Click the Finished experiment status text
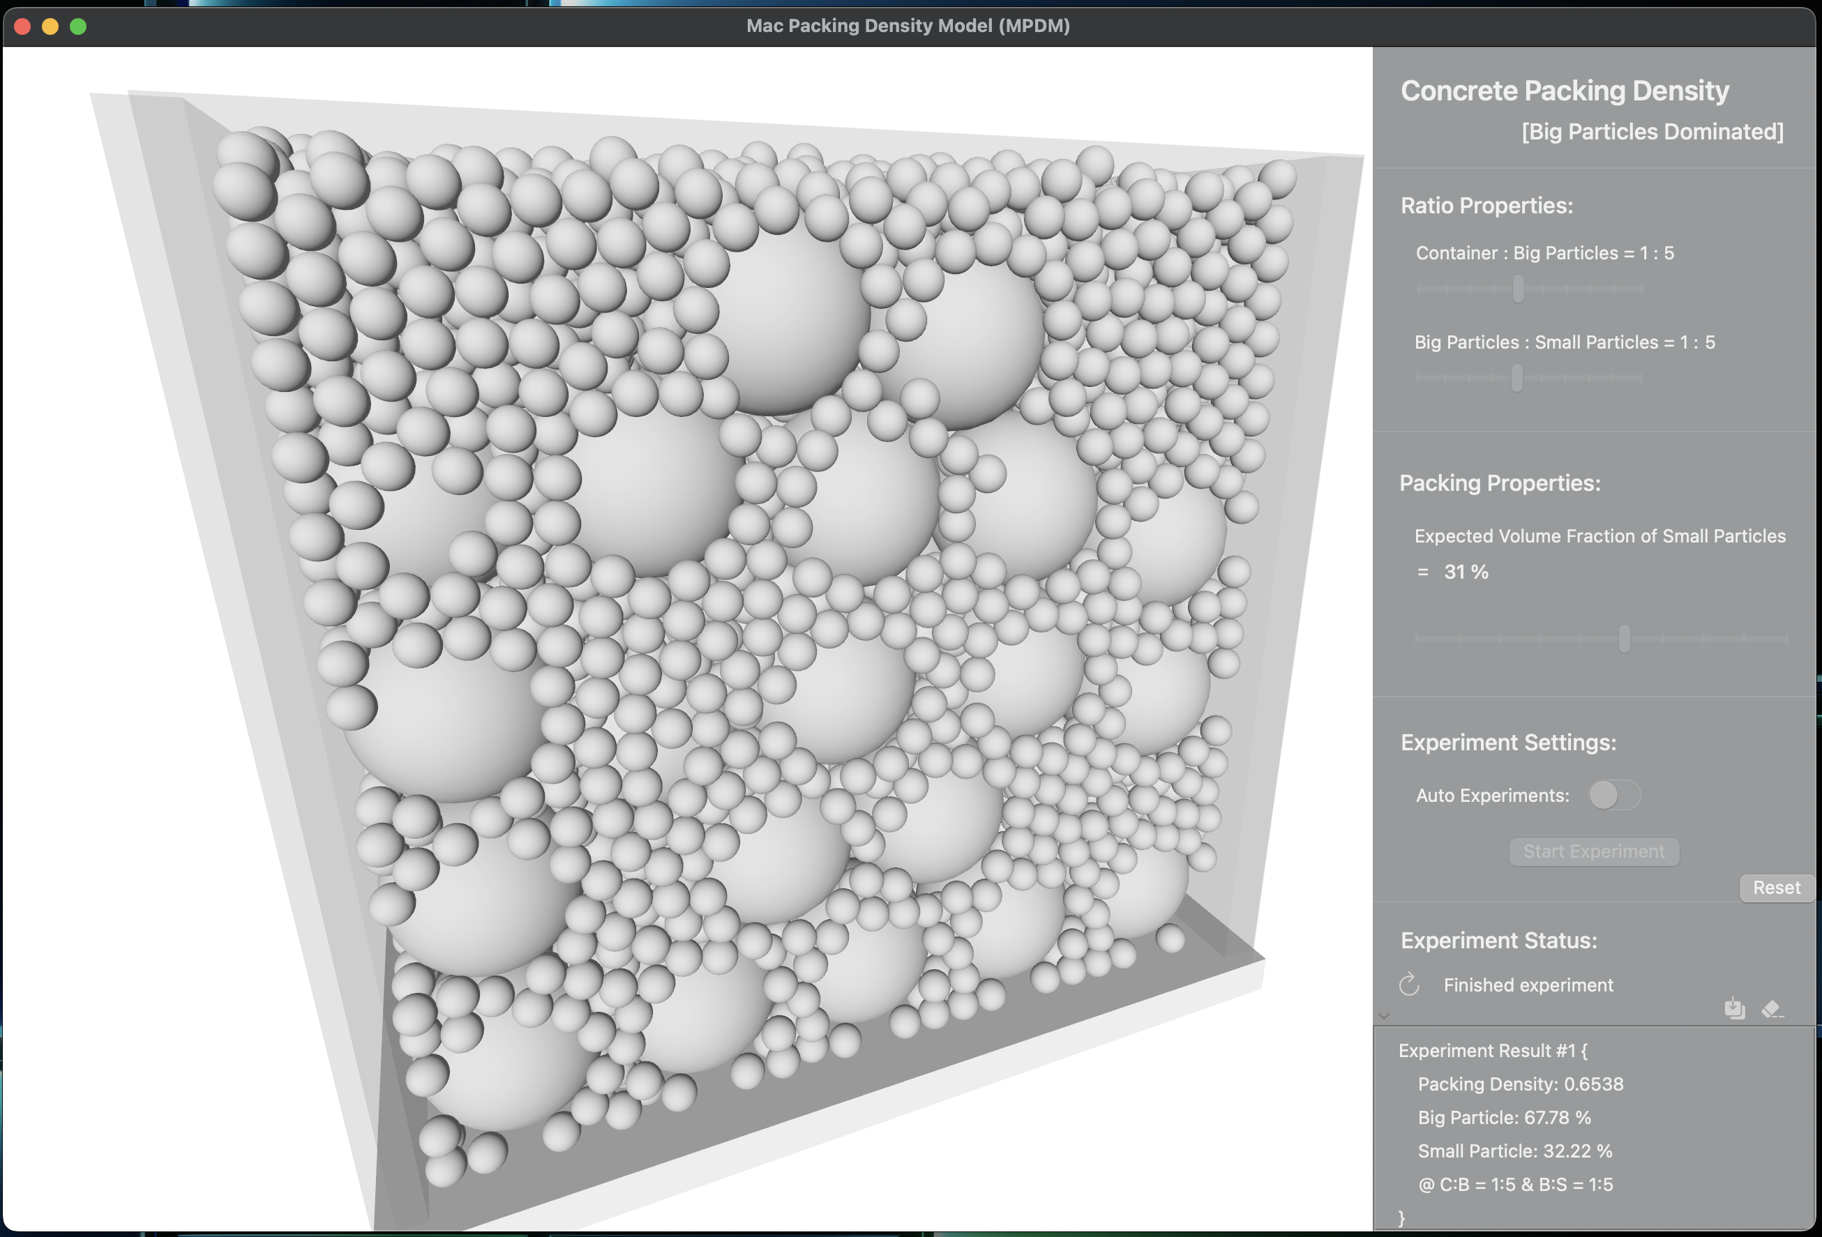The height and width of the screenshot is (1237, 1822). (x=1528, y=985)
